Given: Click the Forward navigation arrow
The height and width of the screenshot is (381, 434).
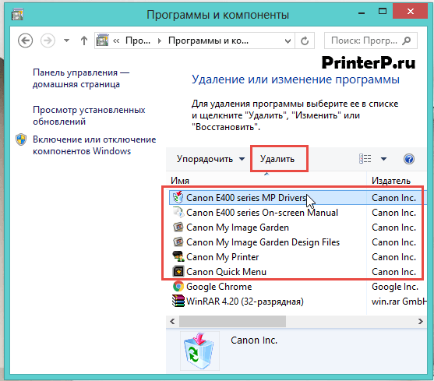Looking at the screenshot, I should coord(48,41).
